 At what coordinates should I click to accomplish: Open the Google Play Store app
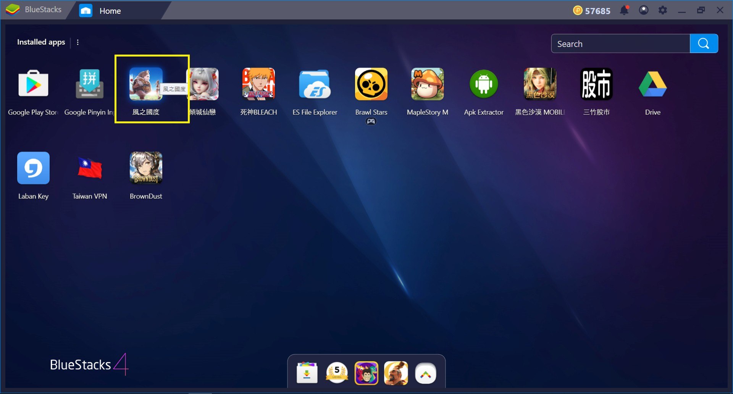click(x=33, y=84)
